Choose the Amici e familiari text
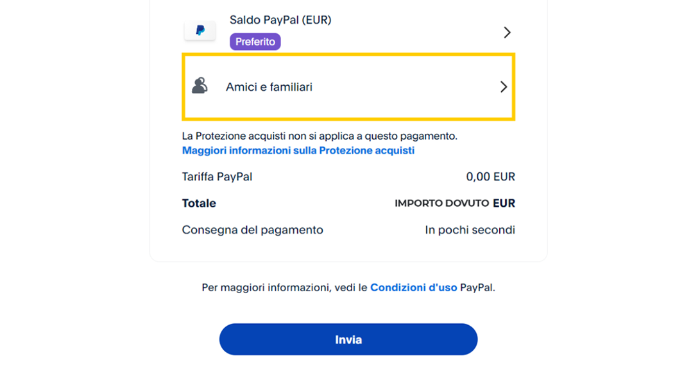Image resolution: width=700 pixels, height=370 pixels. [269, 87]
